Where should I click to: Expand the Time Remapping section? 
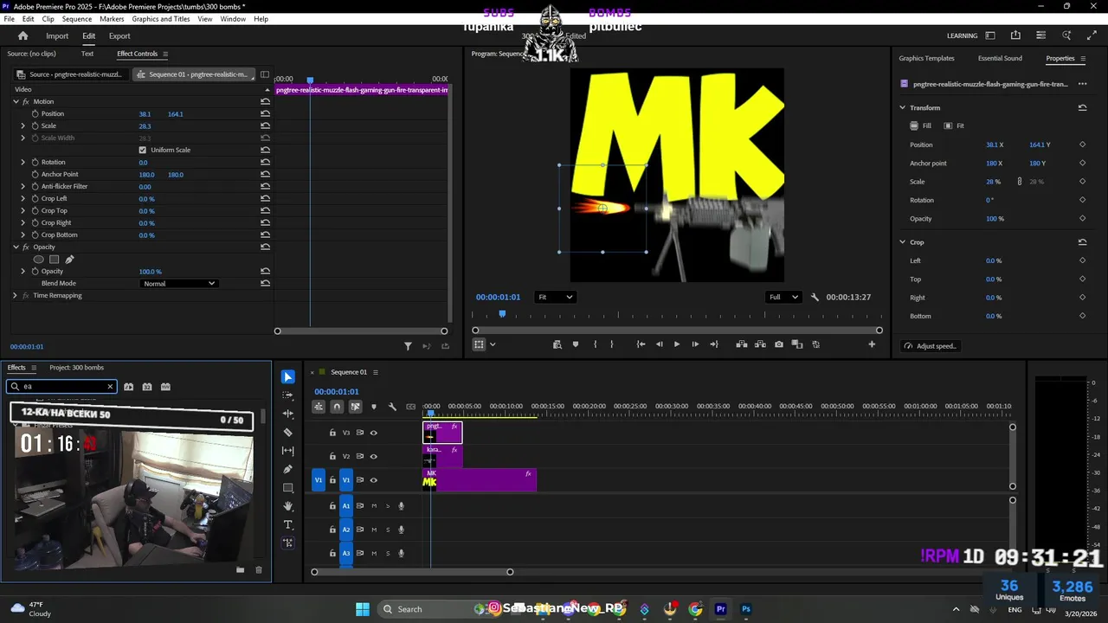(x=15, y=295)
